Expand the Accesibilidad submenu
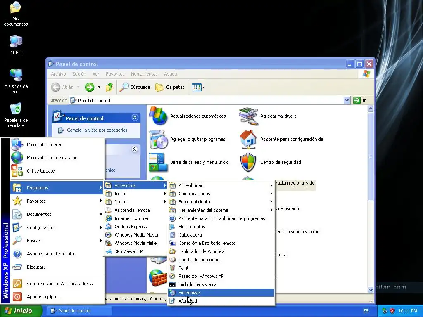Viewport: 423px width, 317px height. (221, 185)
